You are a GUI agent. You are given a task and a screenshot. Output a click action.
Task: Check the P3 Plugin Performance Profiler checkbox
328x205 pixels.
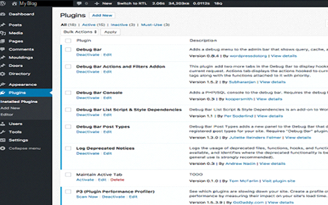coord(68,192)
